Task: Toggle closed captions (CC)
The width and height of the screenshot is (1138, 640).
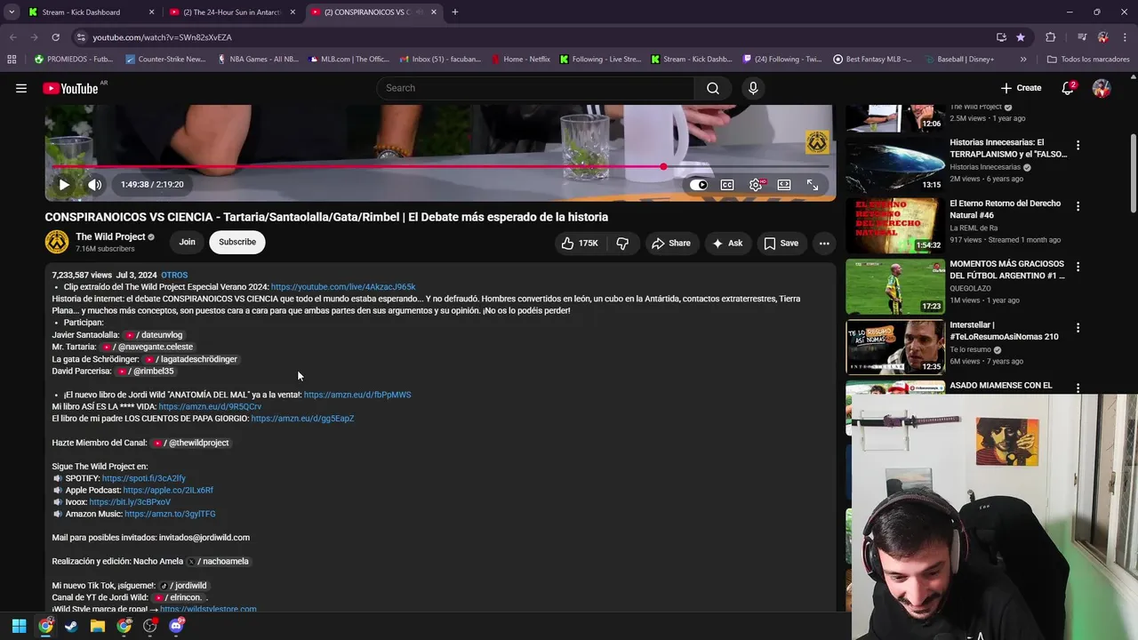Action: [x=727, y=185]
